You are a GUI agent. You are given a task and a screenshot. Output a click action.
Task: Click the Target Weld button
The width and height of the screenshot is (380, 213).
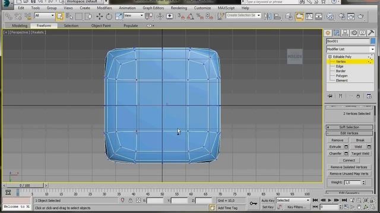(x=360, y=154)
